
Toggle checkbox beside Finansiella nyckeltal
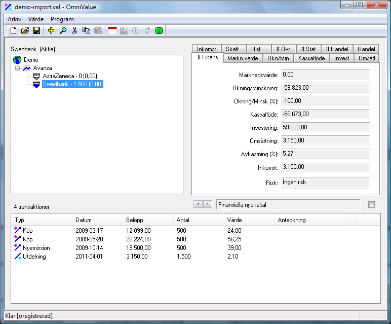[x=371, y=205]
